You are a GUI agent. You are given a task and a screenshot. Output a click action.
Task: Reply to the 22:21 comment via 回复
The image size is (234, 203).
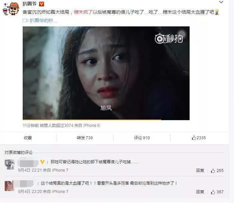200,171
